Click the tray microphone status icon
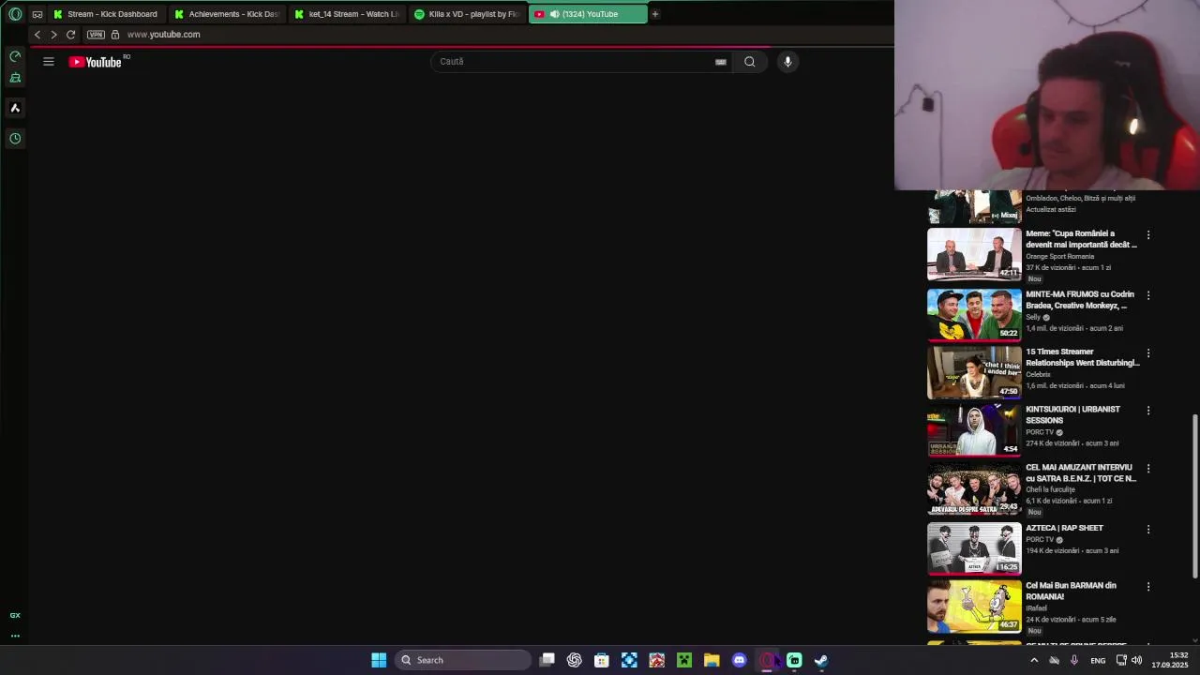1200x675 pixels. (x=1074, y=660)
